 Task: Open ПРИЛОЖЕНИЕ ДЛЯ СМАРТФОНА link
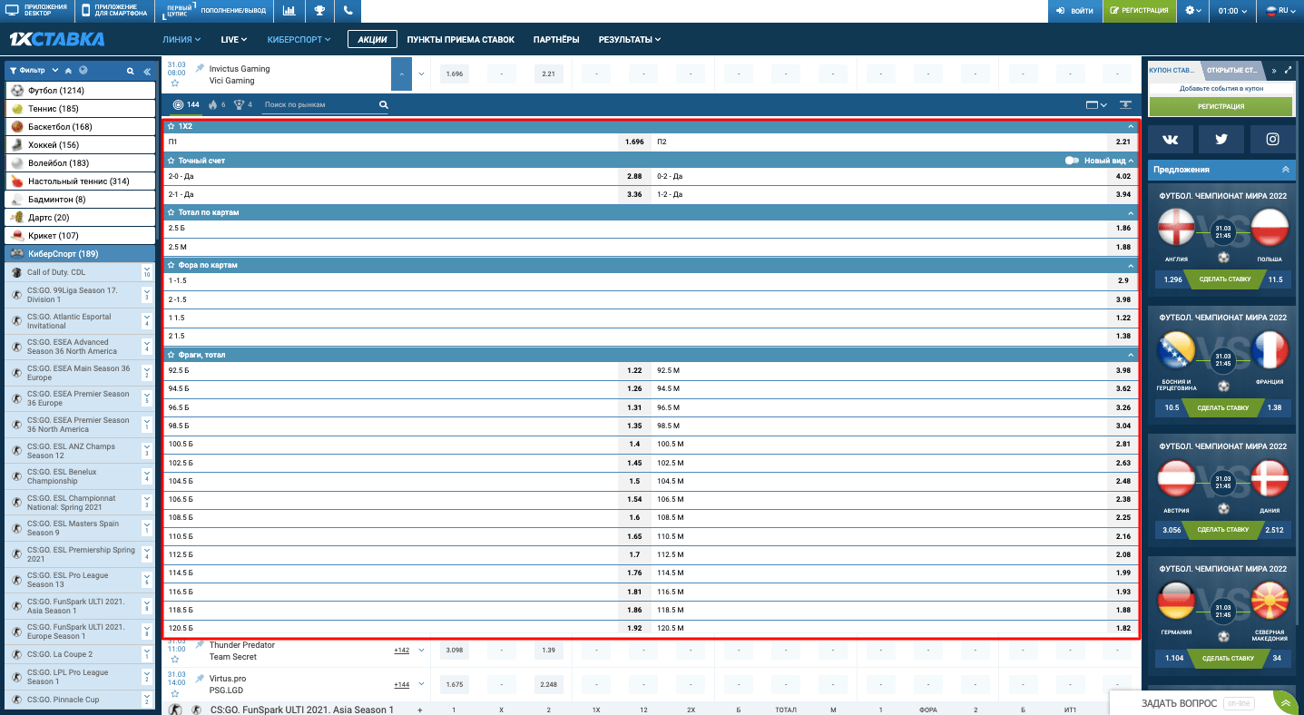[114, 11]
